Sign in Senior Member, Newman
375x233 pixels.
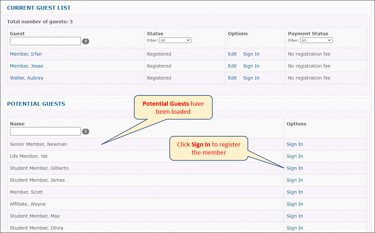tap(295, 144)
